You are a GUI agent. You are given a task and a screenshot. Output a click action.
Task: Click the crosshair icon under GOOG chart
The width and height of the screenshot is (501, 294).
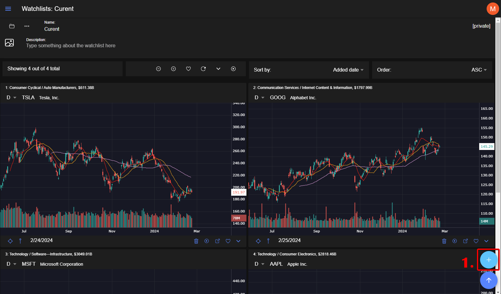pos(258,241)
